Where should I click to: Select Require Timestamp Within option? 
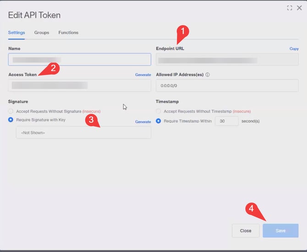(x=159, y=121)
